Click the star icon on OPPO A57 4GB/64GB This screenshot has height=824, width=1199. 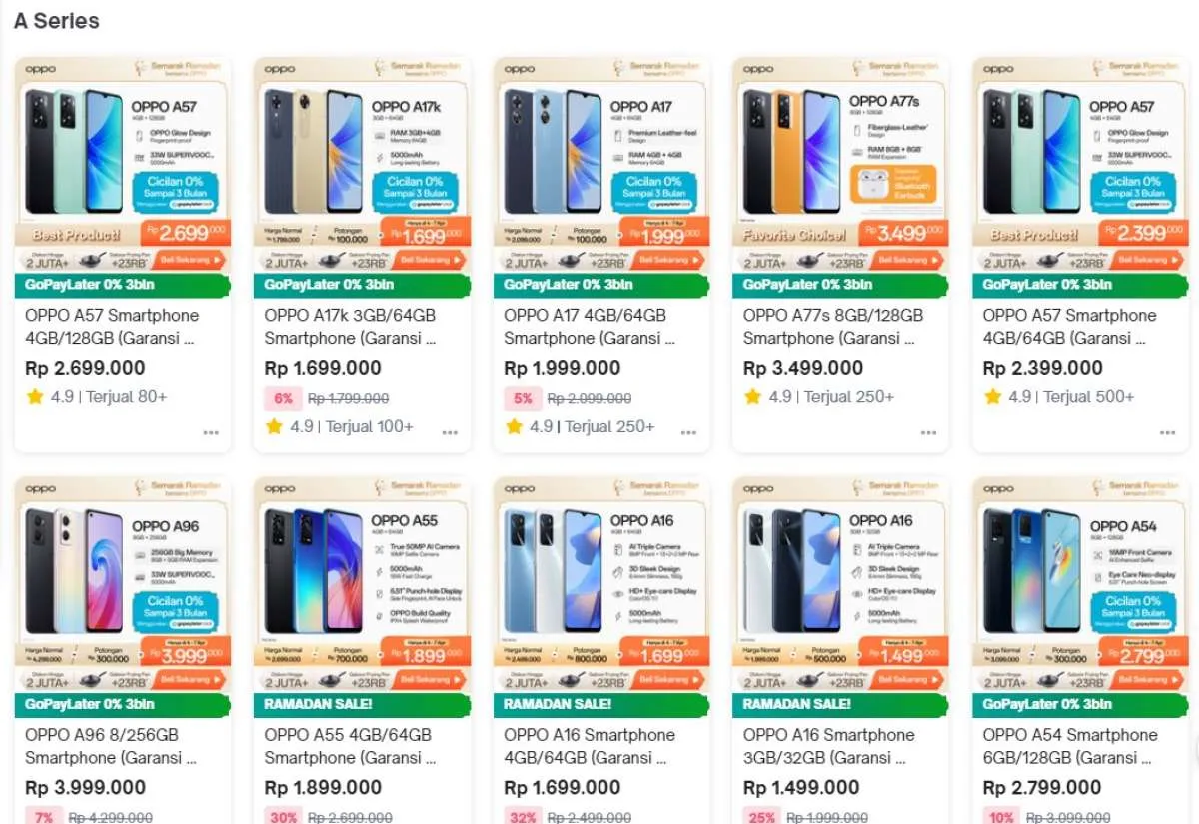[x=992, y=397]
